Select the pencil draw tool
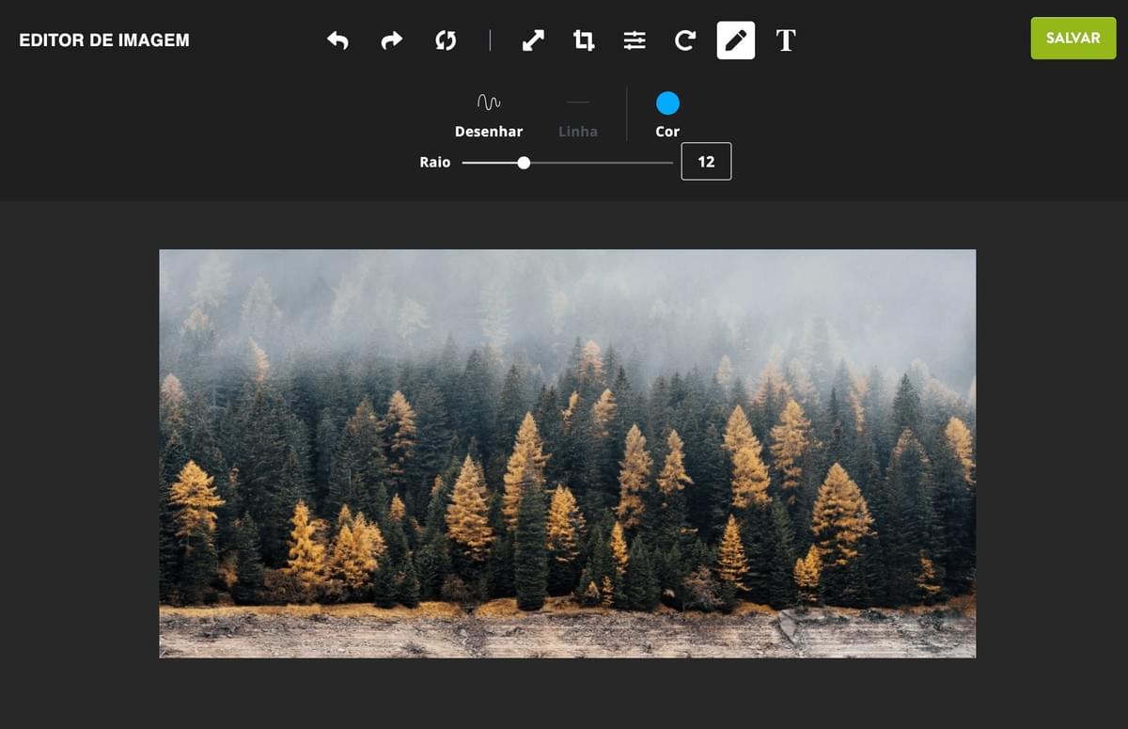 736,40
